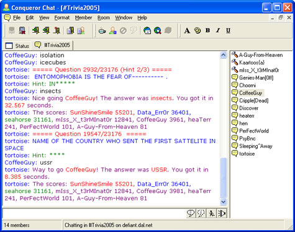Click the door with person icon

coord(81,30)
